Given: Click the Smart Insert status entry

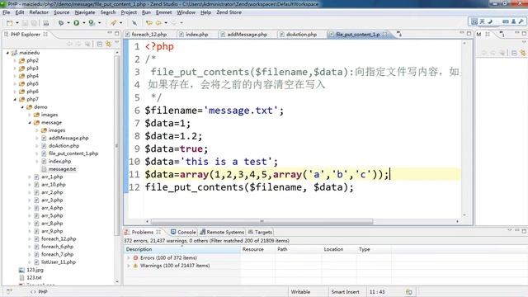Looking at the screenshot, I should click(345, 292).
